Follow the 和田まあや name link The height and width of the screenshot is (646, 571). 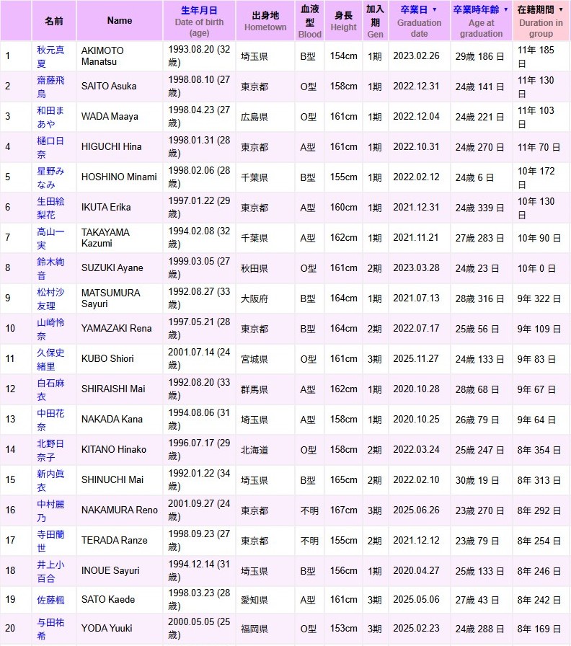tap(50, 117)
